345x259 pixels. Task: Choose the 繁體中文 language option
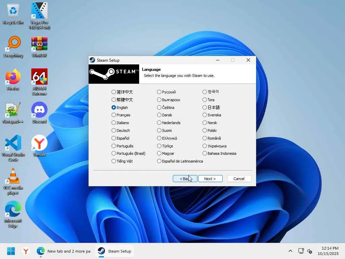pos(122,100)
